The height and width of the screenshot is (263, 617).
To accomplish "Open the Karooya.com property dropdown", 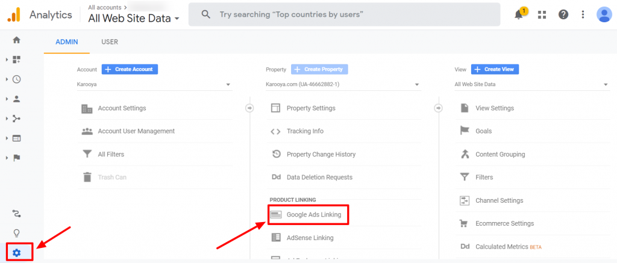I will (x=343, y=84).
